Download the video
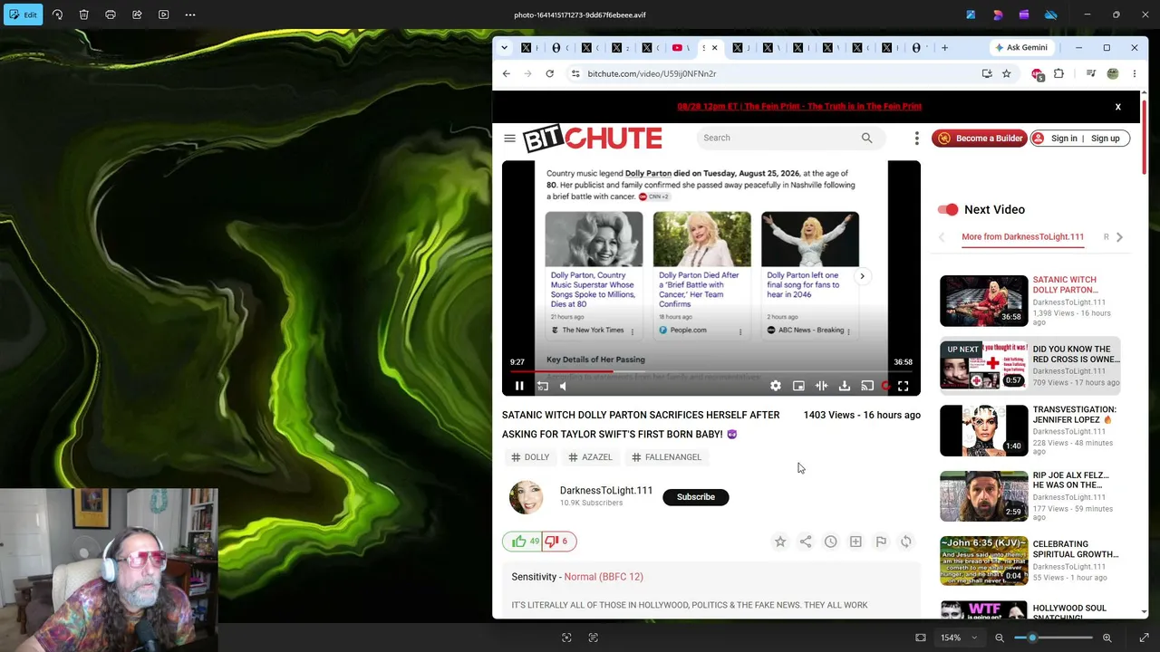 point(844,386)
